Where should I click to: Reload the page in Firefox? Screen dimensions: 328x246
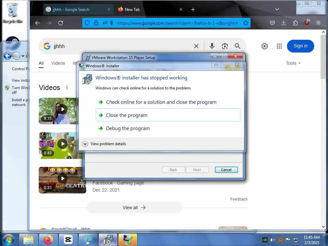(x=61, y=23)
